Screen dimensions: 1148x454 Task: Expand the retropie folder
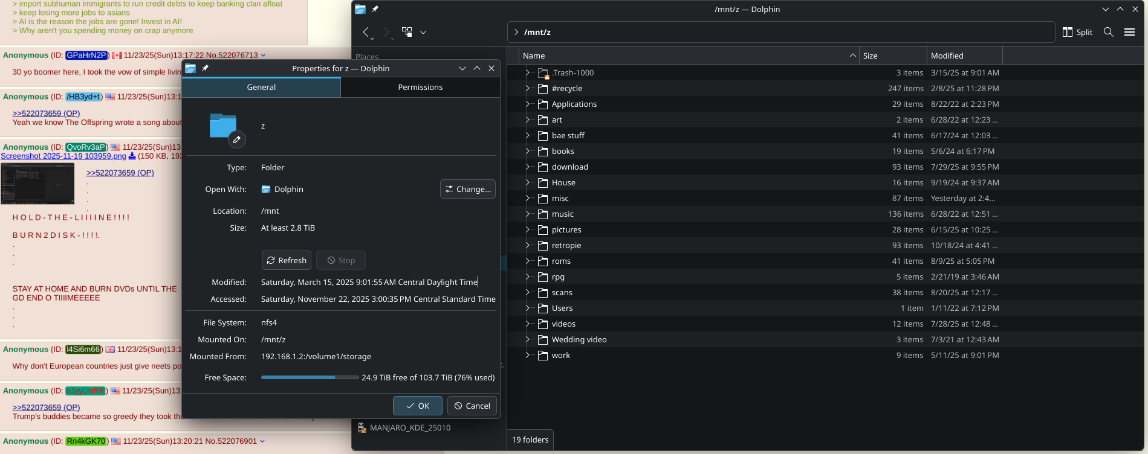528,245
